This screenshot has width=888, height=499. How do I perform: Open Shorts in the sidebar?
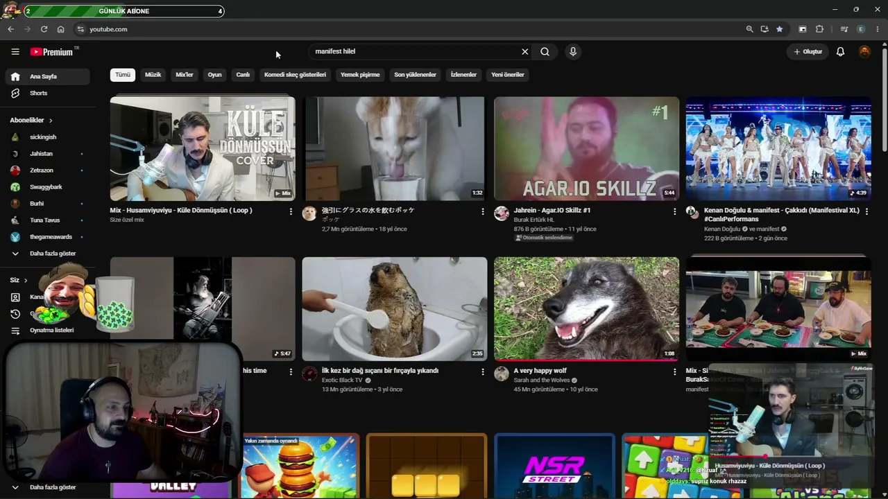click(47, 93)
